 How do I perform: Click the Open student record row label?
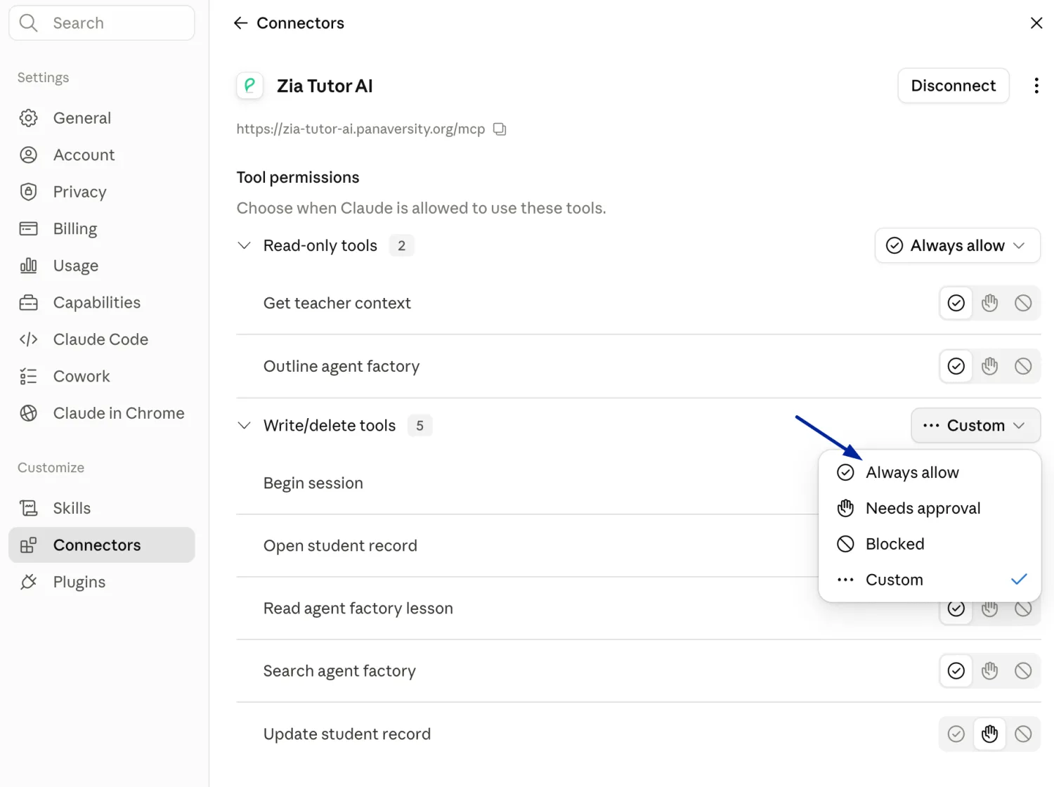pyautogui.click(x=340, y=546)
